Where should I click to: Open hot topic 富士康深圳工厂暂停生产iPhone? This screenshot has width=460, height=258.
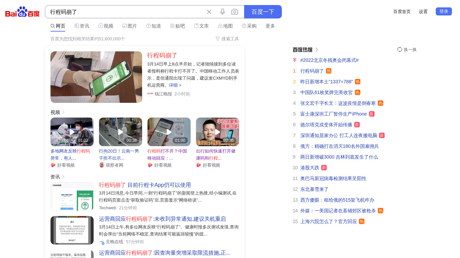coord(334,114)
